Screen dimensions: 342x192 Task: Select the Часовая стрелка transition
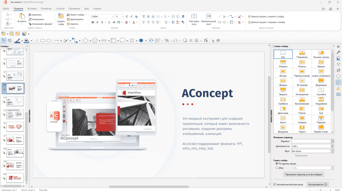[x=321, y=54]
